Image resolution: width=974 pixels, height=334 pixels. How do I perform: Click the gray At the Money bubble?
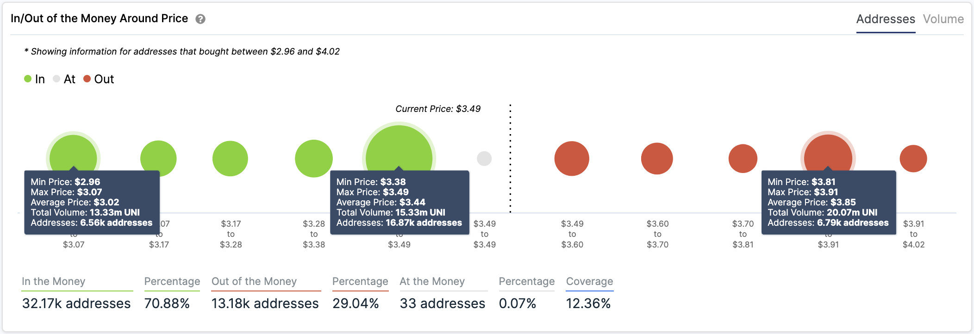coord(484,159)
